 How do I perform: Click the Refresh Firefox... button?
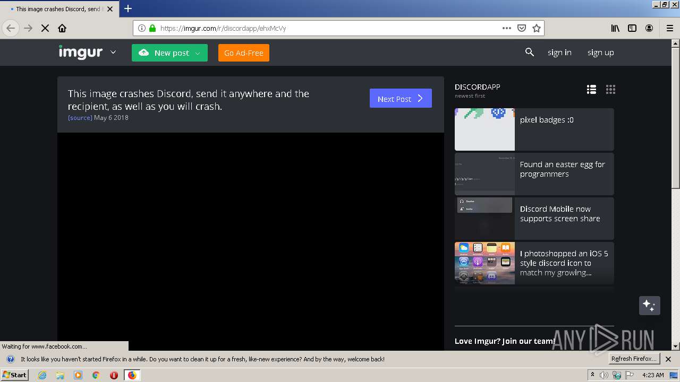point(634,359)
